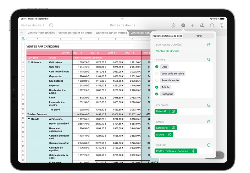
Task: Go back to Feuilles de calcul
Action: click(33, 25)
